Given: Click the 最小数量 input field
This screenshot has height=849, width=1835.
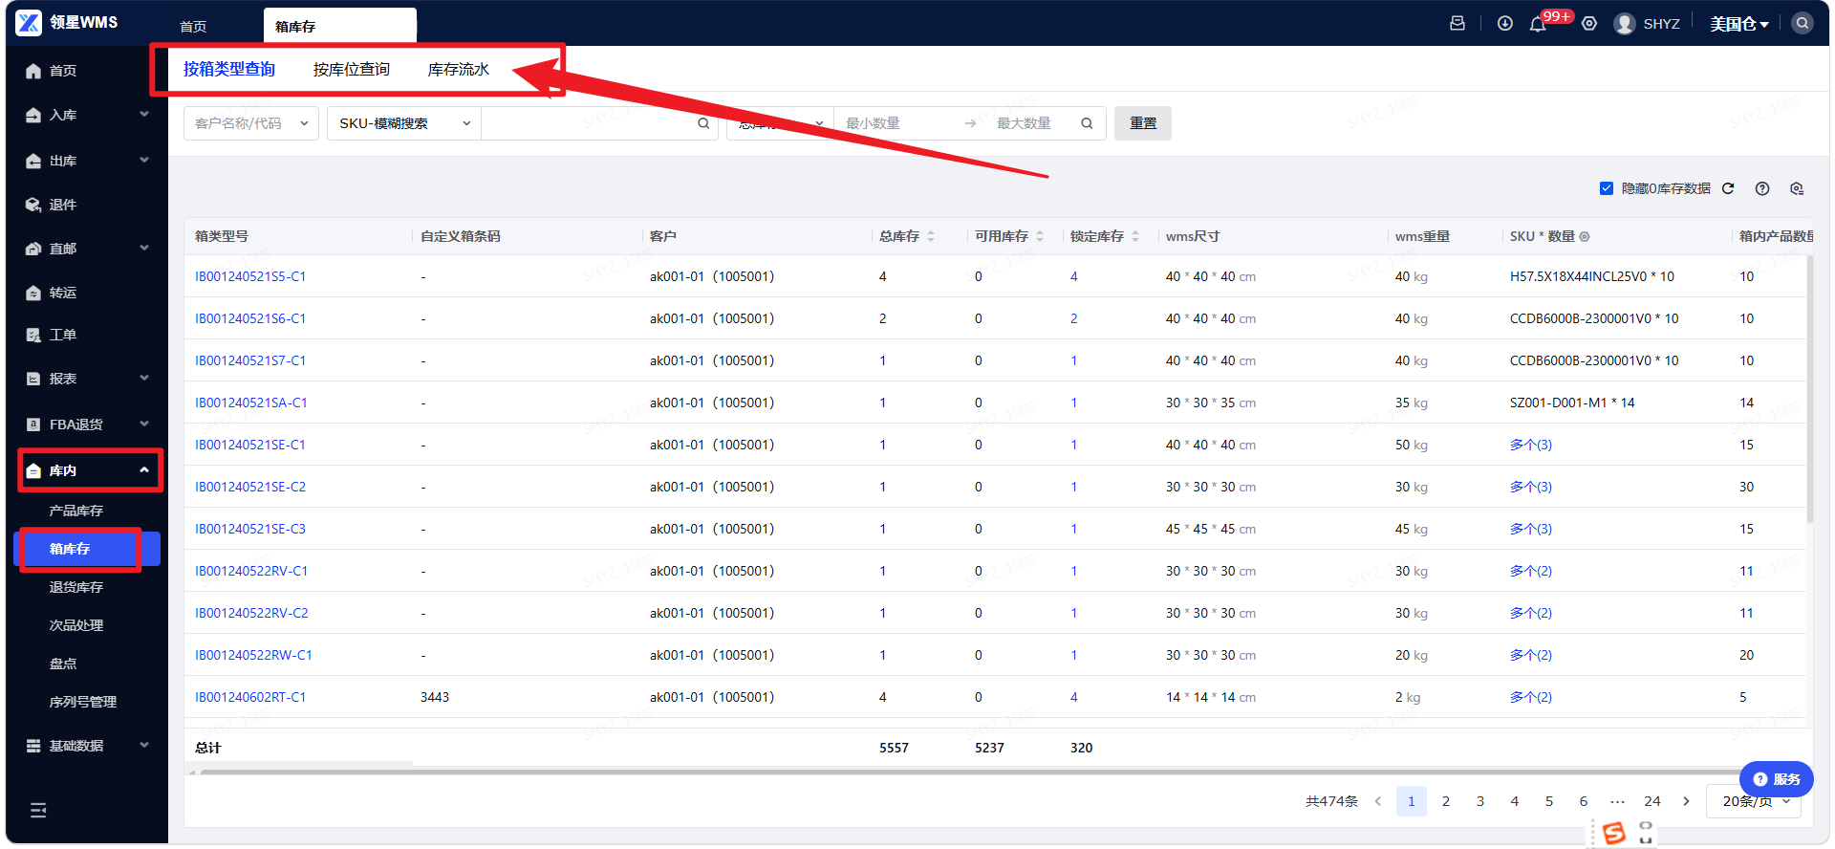Looking at the screenshot, I should click(898, 123).
